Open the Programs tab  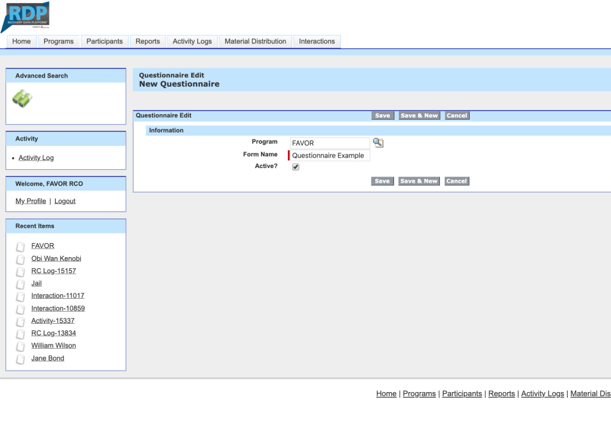[x=59, y=42]
